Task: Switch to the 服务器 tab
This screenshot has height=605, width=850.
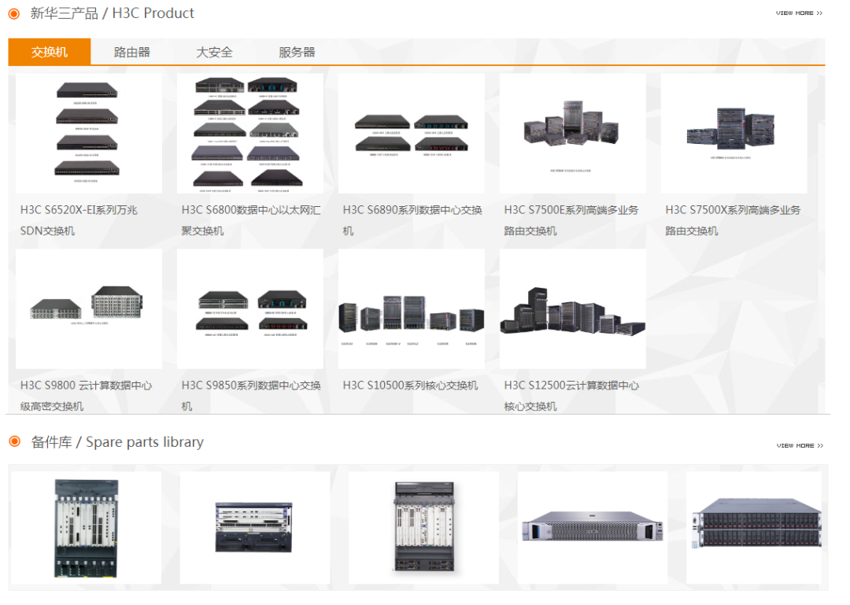Action: tap(297, 52)
